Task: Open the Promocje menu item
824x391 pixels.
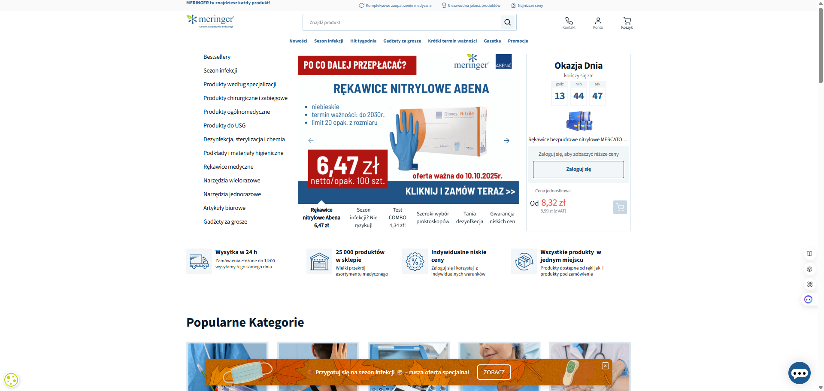Action: coord(518,41)
